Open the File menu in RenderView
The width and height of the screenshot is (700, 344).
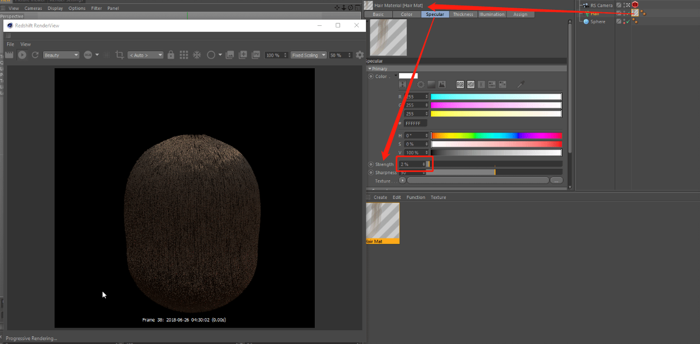point(10,45)
